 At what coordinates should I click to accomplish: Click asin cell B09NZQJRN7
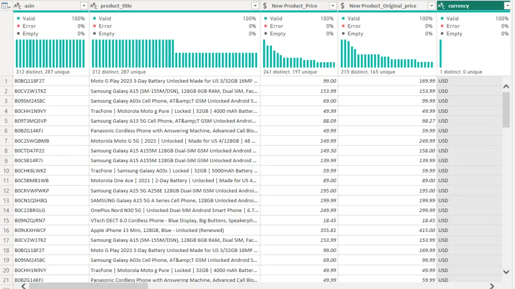(51, 220)
